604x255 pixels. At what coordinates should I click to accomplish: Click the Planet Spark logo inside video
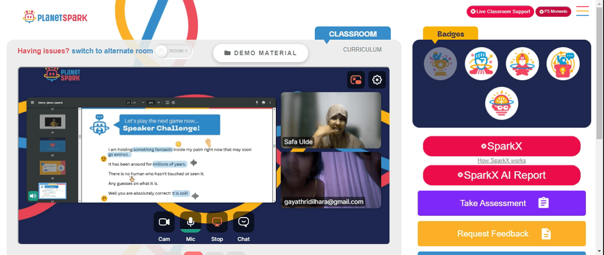(x=62, y=74)
